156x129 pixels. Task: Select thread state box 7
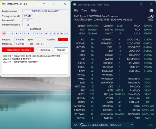point(33,34)
